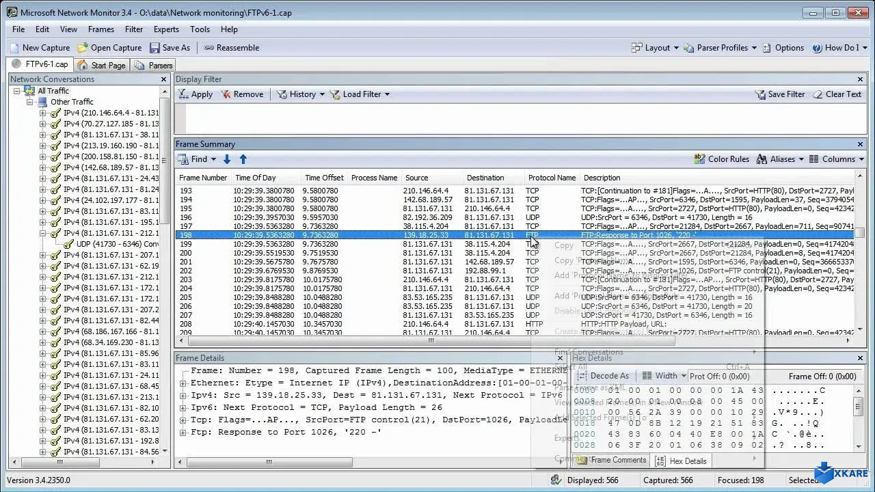Click the find previous up arrow
Viewport: 875px width, 492px height.
(243, 159)
